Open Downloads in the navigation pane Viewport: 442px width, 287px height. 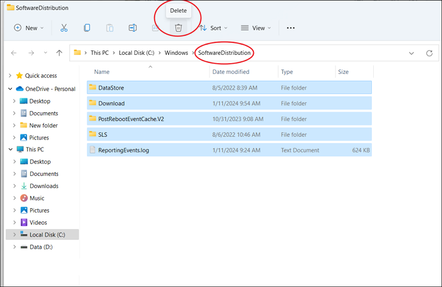click(44, 186)
